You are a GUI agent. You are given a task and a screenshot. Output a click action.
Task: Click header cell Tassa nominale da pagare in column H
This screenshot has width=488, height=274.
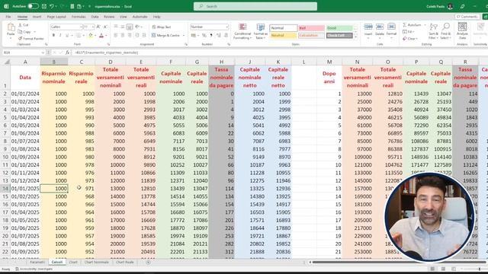221,78
